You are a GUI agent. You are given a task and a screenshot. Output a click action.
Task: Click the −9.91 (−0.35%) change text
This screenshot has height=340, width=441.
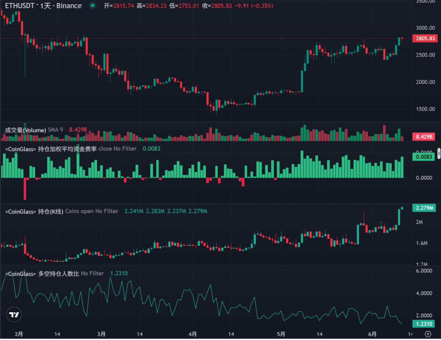tap(254, 6)
